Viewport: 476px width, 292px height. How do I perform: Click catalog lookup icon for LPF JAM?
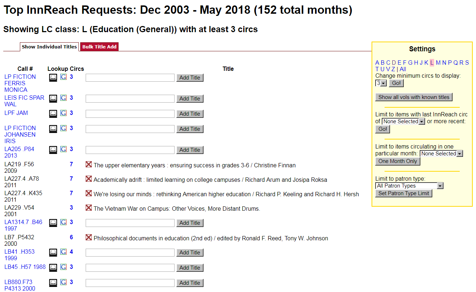(53, 113)
